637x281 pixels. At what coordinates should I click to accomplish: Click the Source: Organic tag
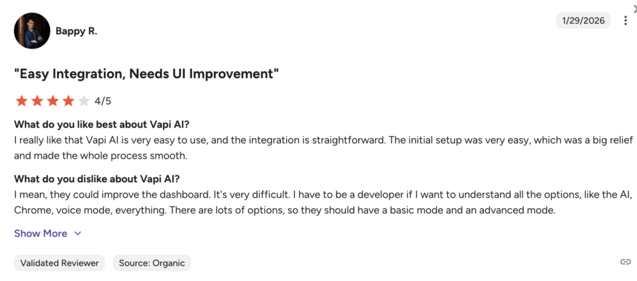pos(152,263)
